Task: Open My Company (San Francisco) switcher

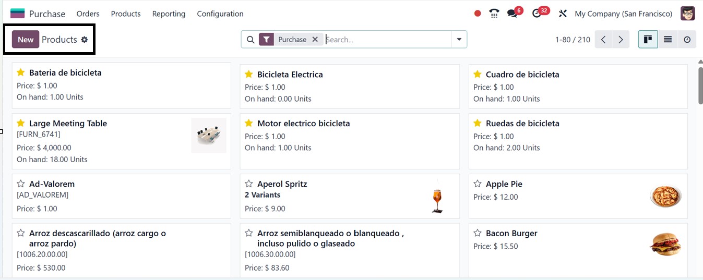Action: click(623, 14)
